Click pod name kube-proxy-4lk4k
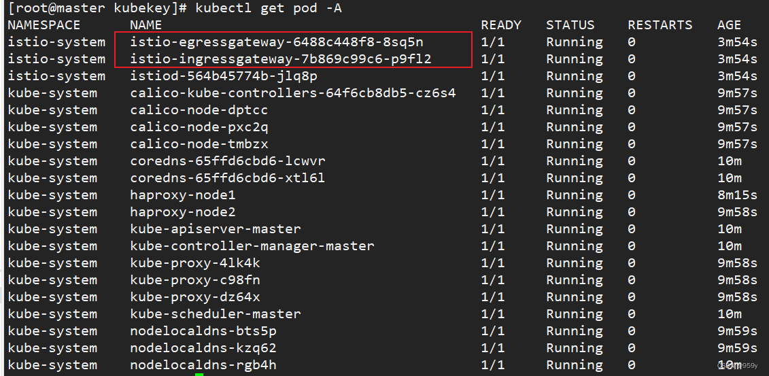This screenshot has height=376, width=769. [x=194, y=262]
